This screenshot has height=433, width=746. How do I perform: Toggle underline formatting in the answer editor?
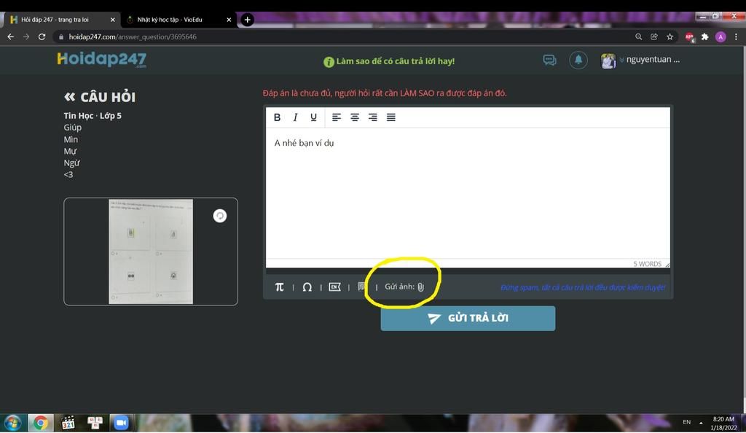pyautogui.click(x=313, y=117)
